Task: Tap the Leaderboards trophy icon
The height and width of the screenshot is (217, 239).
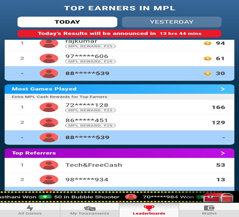Action: point(149,208)
